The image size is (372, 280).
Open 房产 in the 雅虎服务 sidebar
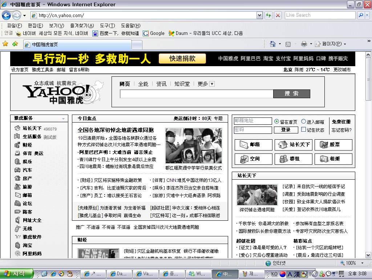click(x=27, y=178)
